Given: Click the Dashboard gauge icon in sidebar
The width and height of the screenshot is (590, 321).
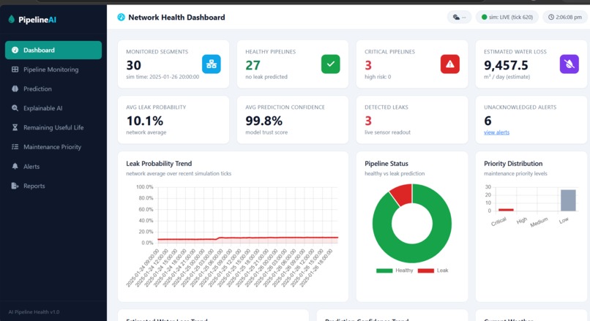Looking at the screenshot, I should pyautogui.click(x=15, y=50).
